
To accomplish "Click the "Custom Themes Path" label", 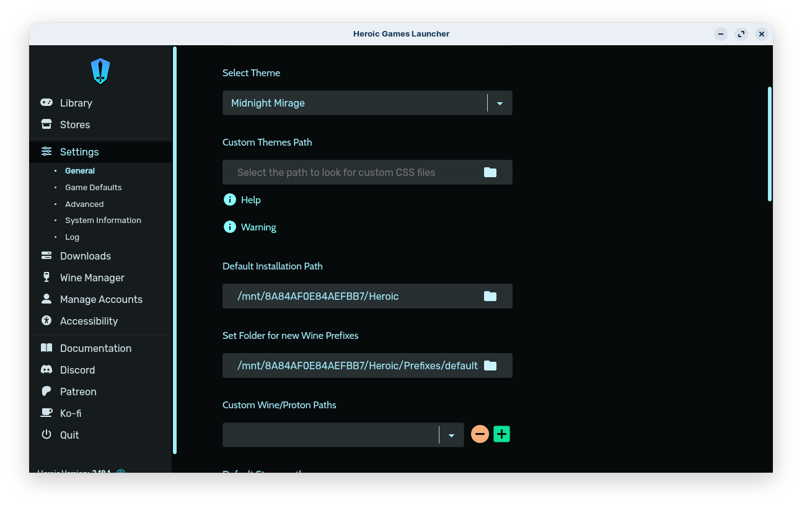I will (267, 142).
